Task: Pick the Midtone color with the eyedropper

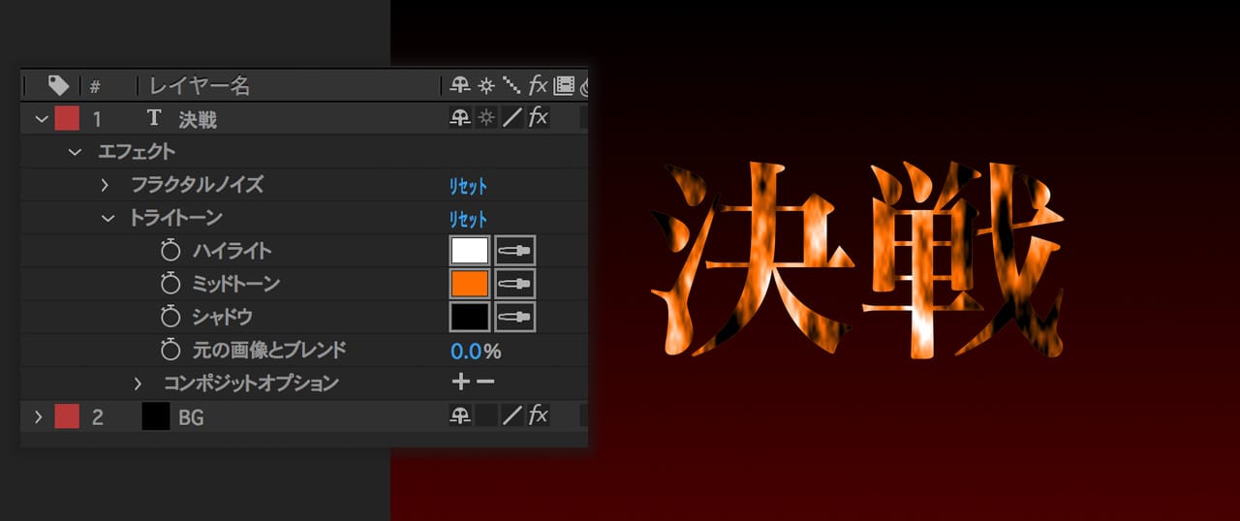Action: click(x=515, y=284)
